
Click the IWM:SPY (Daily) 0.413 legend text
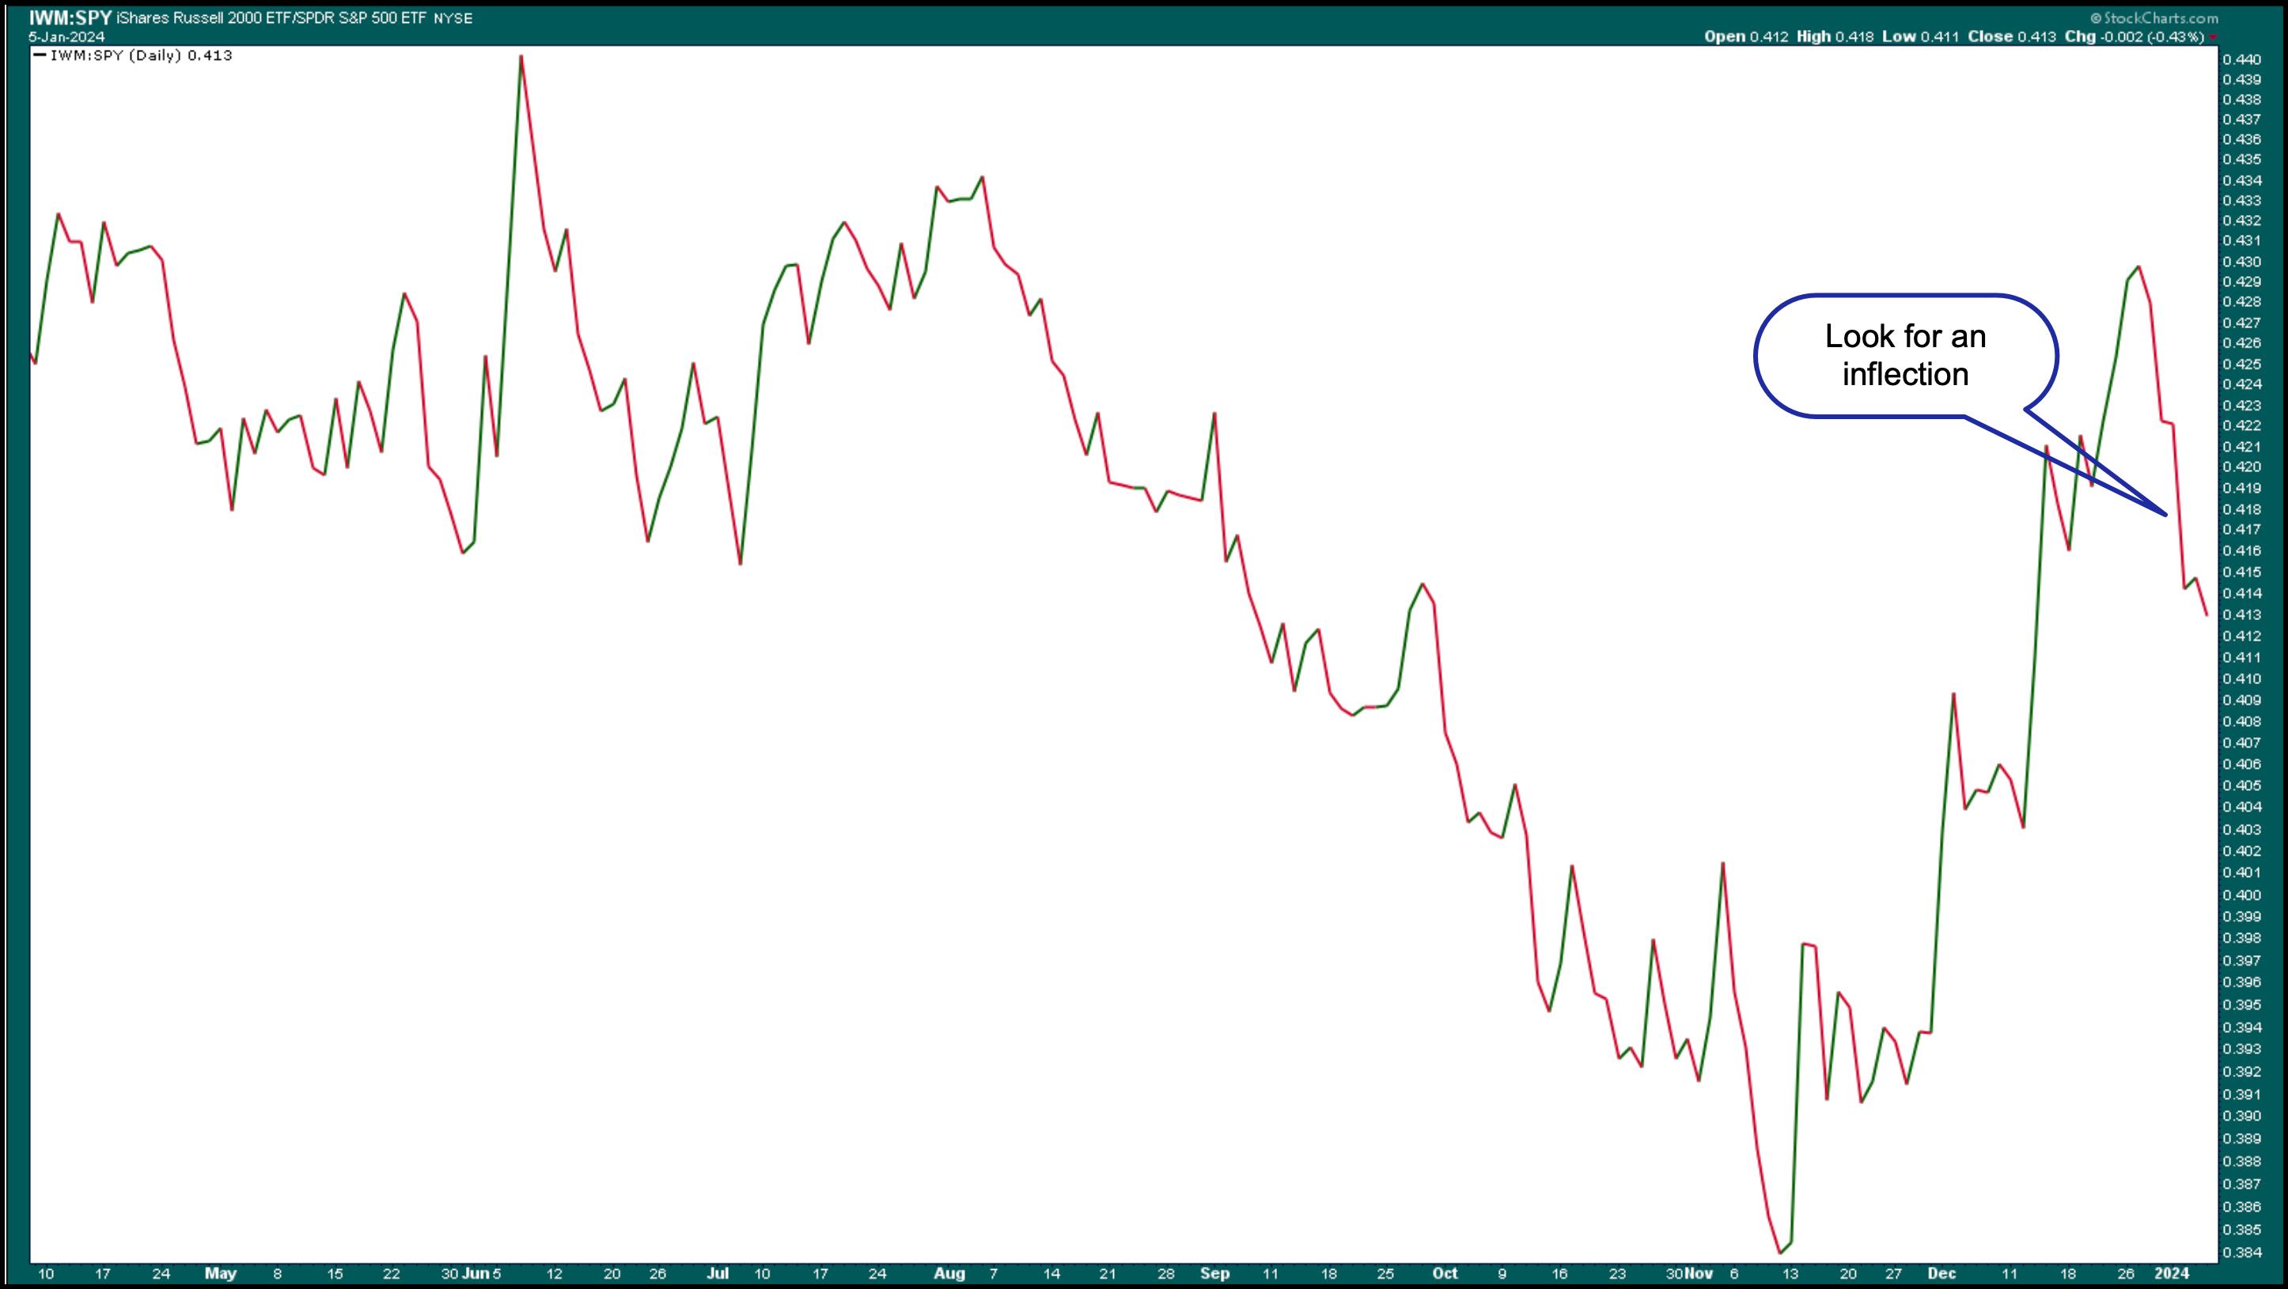tap(142, 55)
